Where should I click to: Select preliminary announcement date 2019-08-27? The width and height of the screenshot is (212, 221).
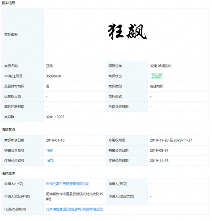[x=159, y=150]
